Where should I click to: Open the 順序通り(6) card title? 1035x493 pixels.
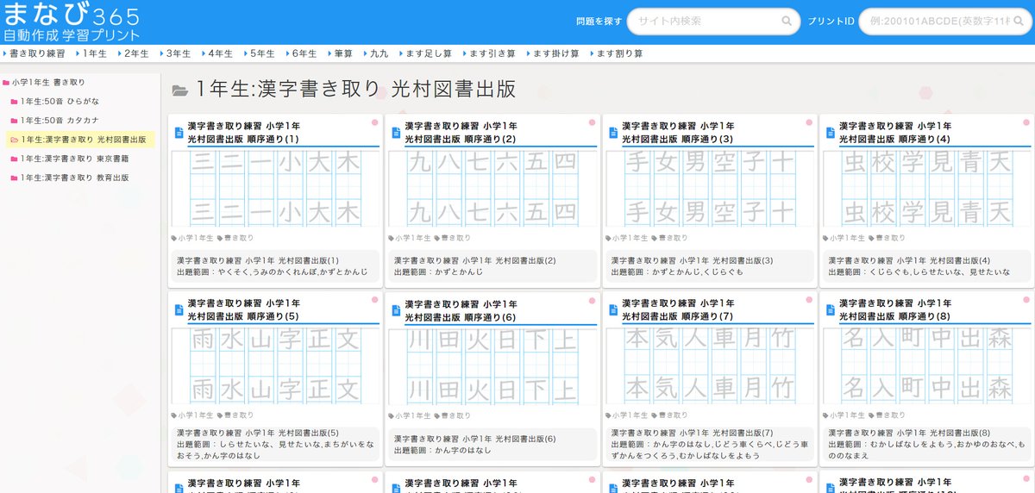[461, 309]
